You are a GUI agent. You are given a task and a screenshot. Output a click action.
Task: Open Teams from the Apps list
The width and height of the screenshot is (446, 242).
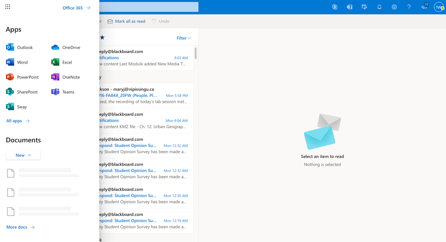click(63, 92)
